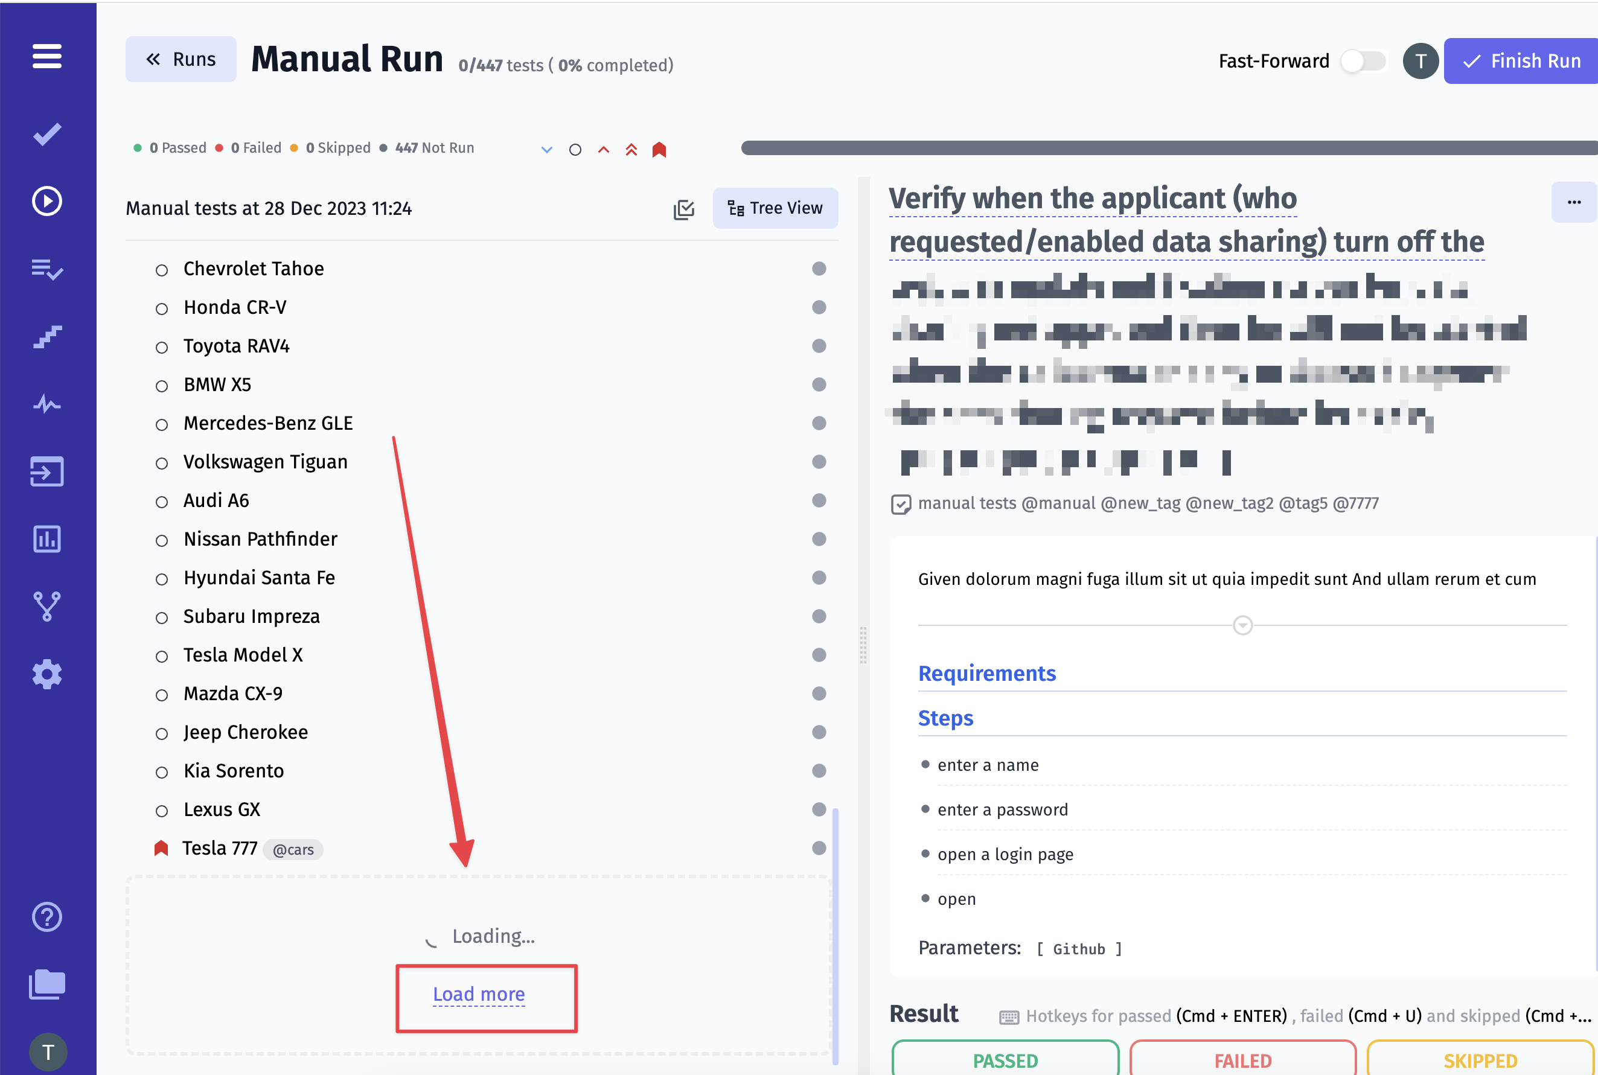The width and height of the screenshot is (1598, 1075).
Task: Open the Analytics chart icon in sidebar
Action: (x=46, y=539)
